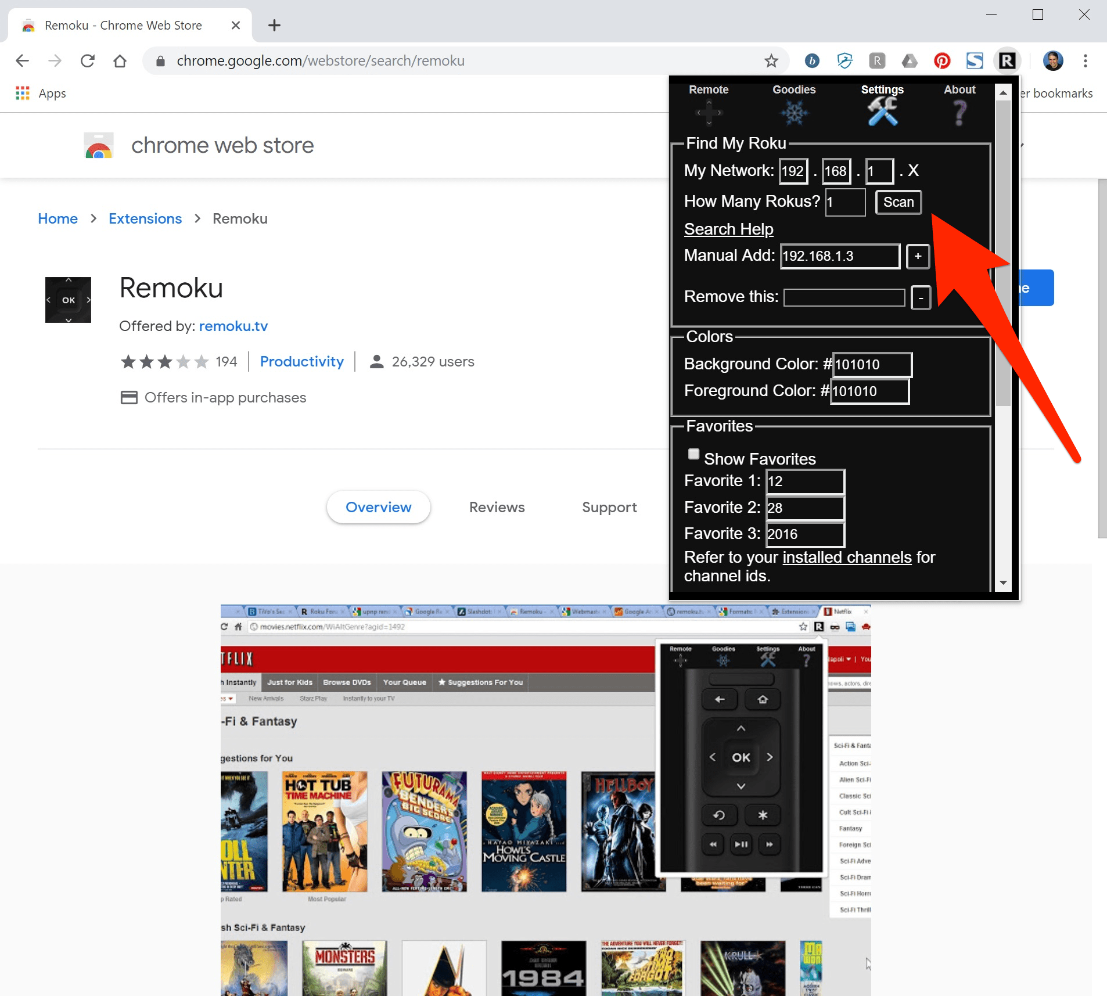
Task: Reload the page
Action: click(x=88, y=60)
